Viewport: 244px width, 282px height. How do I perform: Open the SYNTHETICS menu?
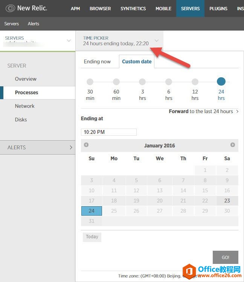point(133,8)
